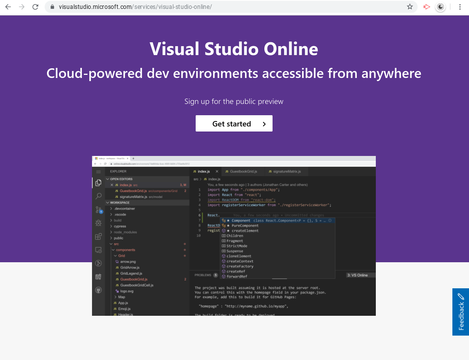This screenshot has width=469, height=360.
Task: Expand the .devcontainer folder
Action: (124, 208)
